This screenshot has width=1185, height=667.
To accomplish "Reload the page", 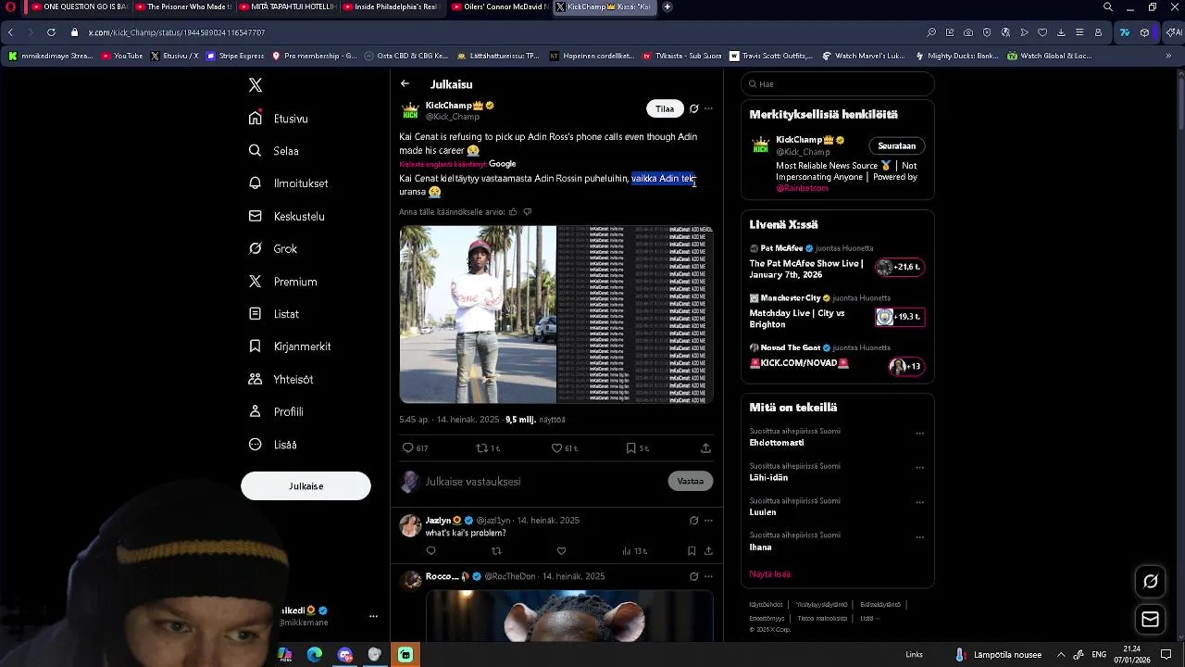I will pos(51,32).
